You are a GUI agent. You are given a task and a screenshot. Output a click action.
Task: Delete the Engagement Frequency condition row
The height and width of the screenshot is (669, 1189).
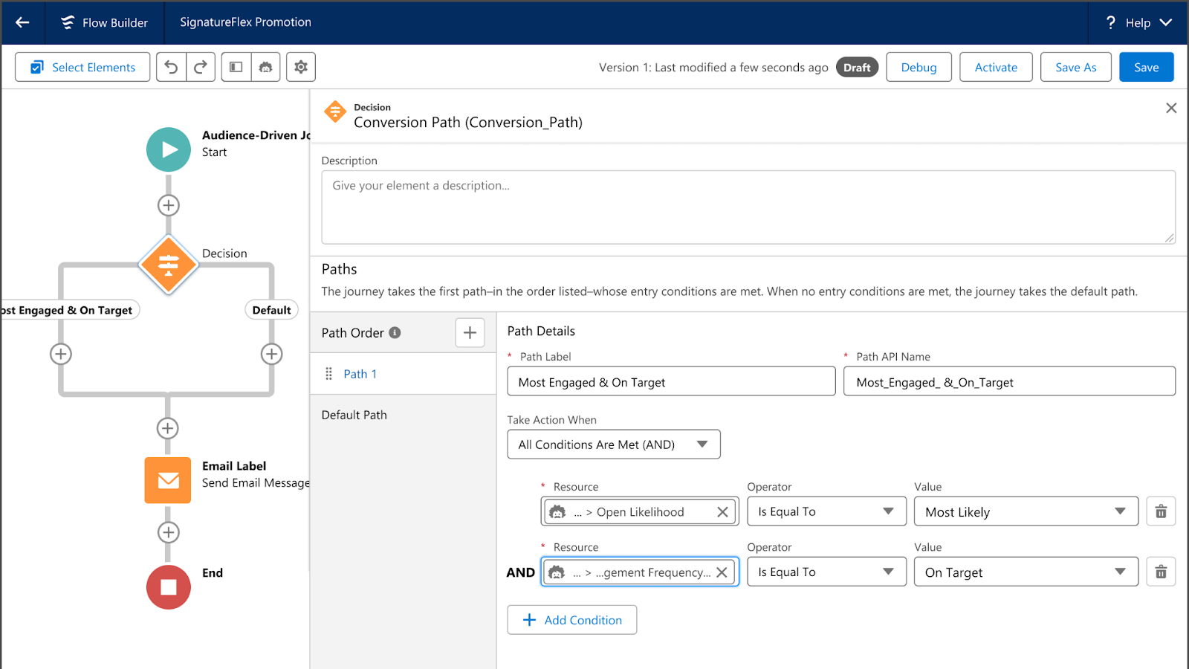(1161, 572)
